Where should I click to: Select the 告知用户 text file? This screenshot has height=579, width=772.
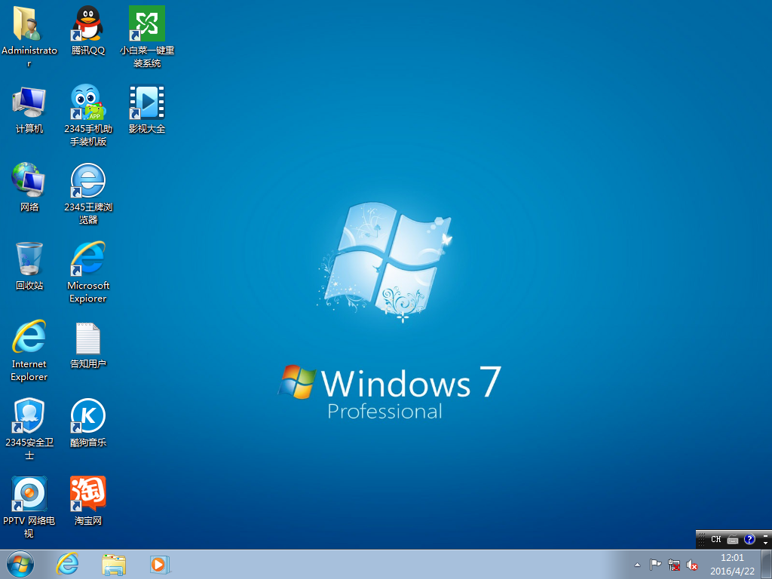click(88, 339)
